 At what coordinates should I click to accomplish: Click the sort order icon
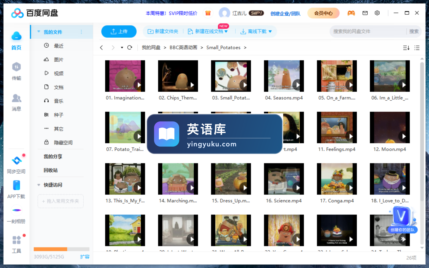click(x=406, y=48)
